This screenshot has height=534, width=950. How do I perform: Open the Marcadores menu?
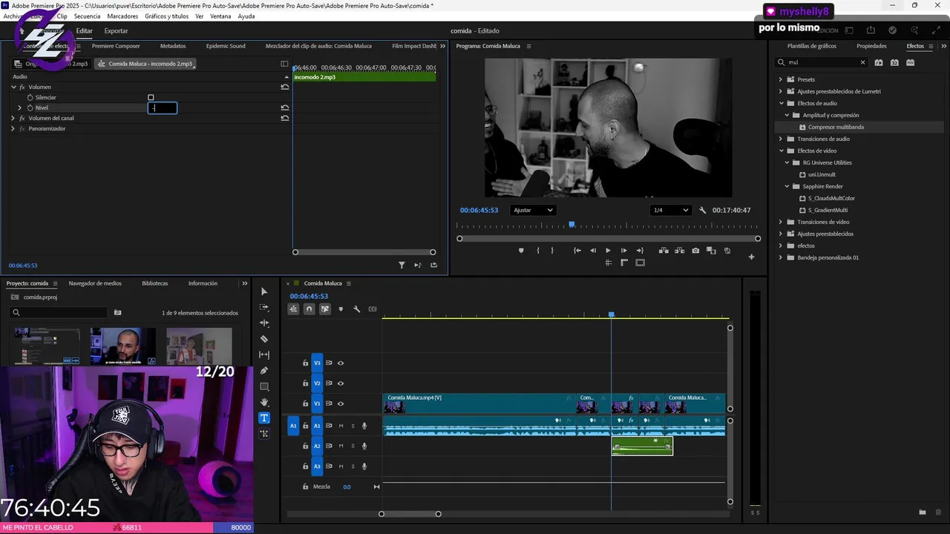click(122, 16)
